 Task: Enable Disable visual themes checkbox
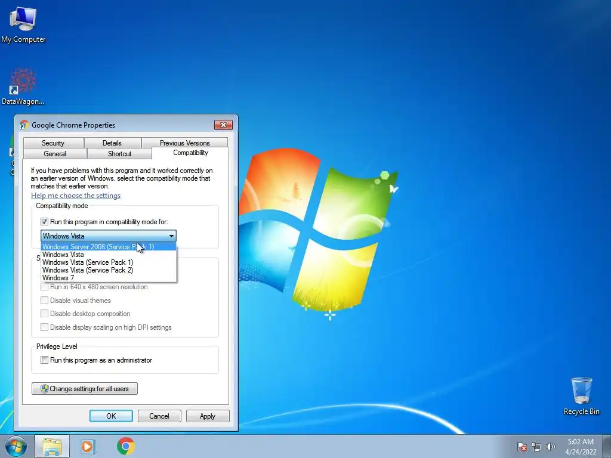(44, 301)
